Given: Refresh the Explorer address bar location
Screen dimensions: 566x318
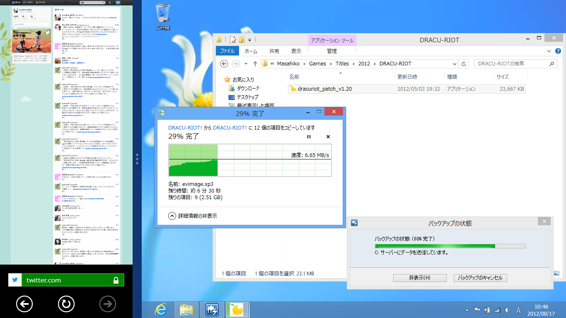Looking at the screenshot, I should pos(464,64).
